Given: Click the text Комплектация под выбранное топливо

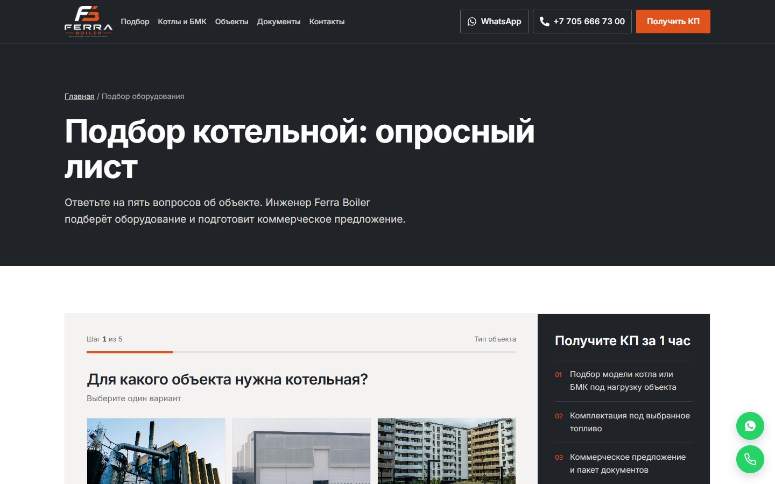Looking at the screenshot, I should point(630,422).
